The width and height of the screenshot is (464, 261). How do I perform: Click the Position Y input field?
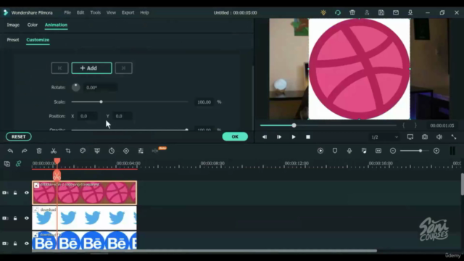[x=123, y=116]
